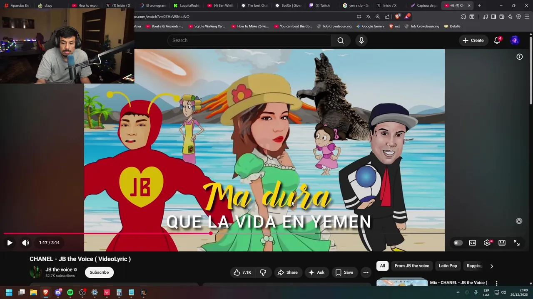Image resolution: width=533 pixels, height=299 pixels.
Task: Subscribe to JB the voice channel
Action: pyautogui.click(x=99, y=272)
